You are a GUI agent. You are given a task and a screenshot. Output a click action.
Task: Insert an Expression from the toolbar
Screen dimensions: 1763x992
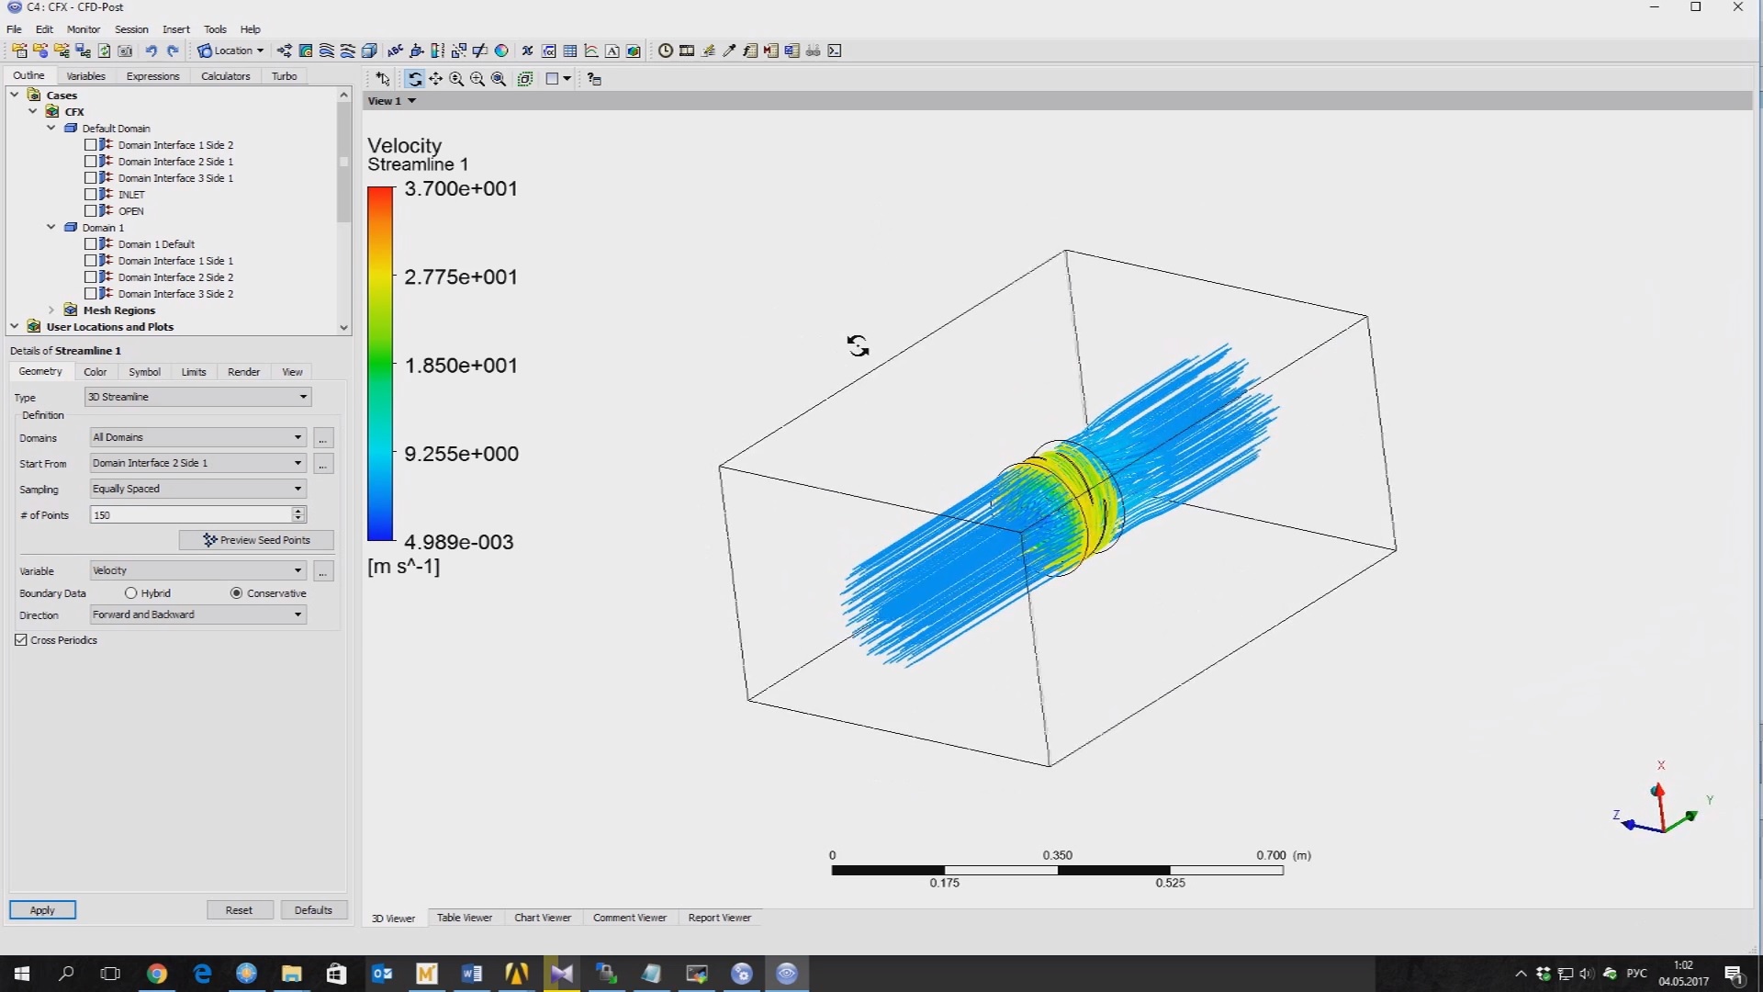pos(549,51)
